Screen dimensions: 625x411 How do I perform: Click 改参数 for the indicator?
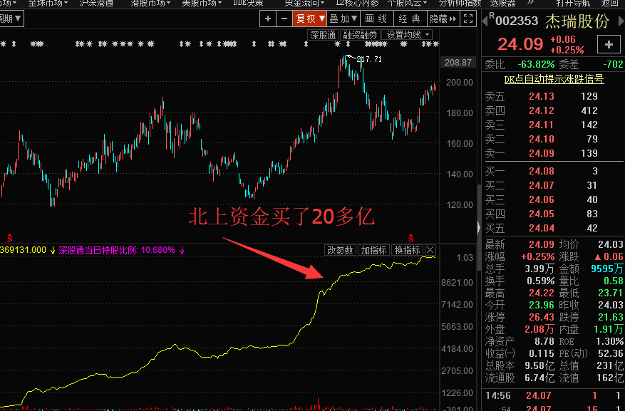340,250
